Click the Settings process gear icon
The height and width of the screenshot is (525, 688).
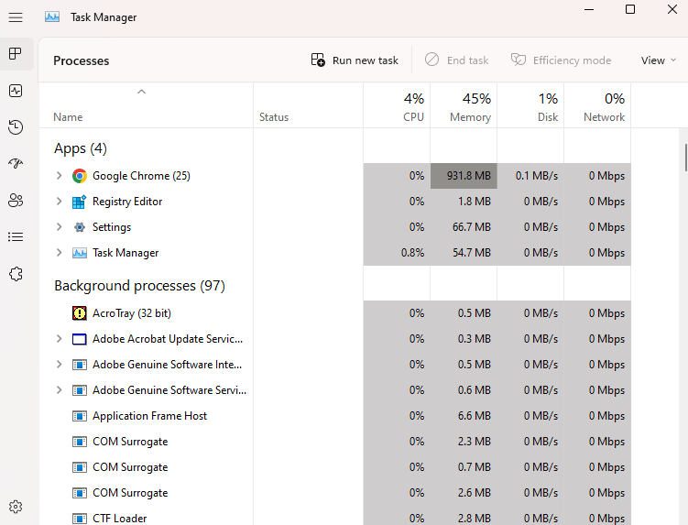[x=80, y=227]
